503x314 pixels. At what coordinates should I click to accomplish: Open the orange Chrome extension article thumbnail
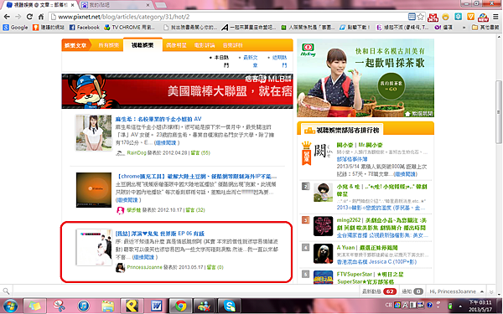pyautogui.click(x=94, y=190)
